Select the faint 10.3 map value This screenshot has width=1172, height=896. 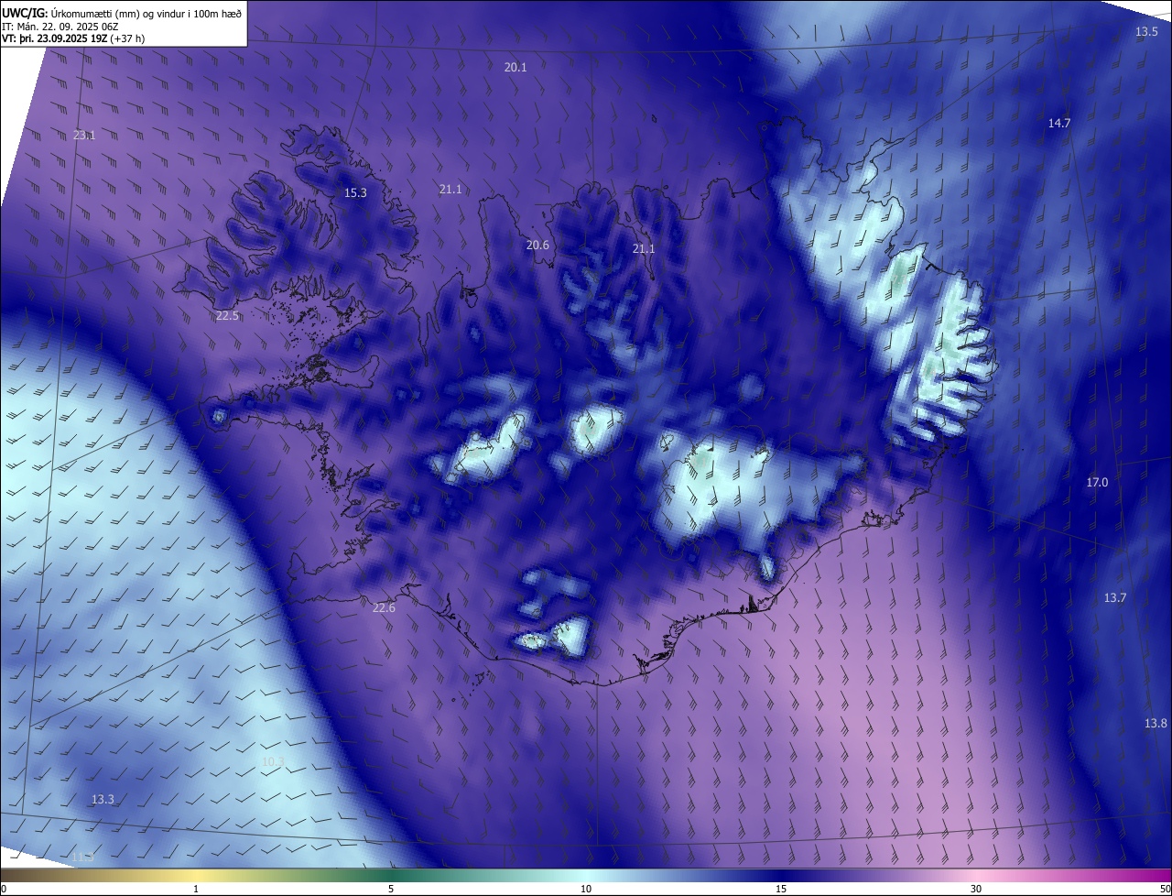tap(273, 761)
